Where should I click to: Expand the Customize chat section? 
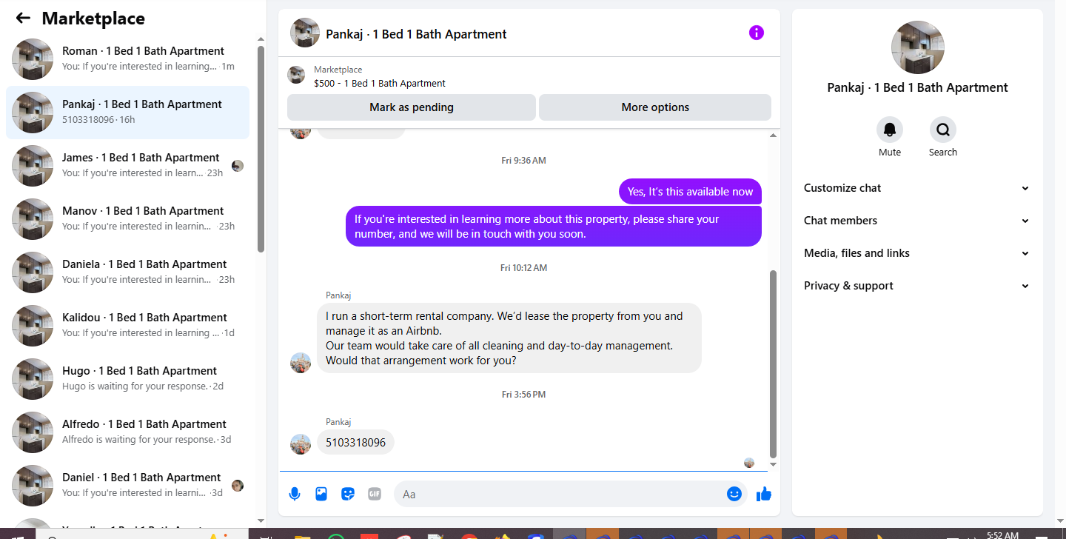(x=916, y=188)
